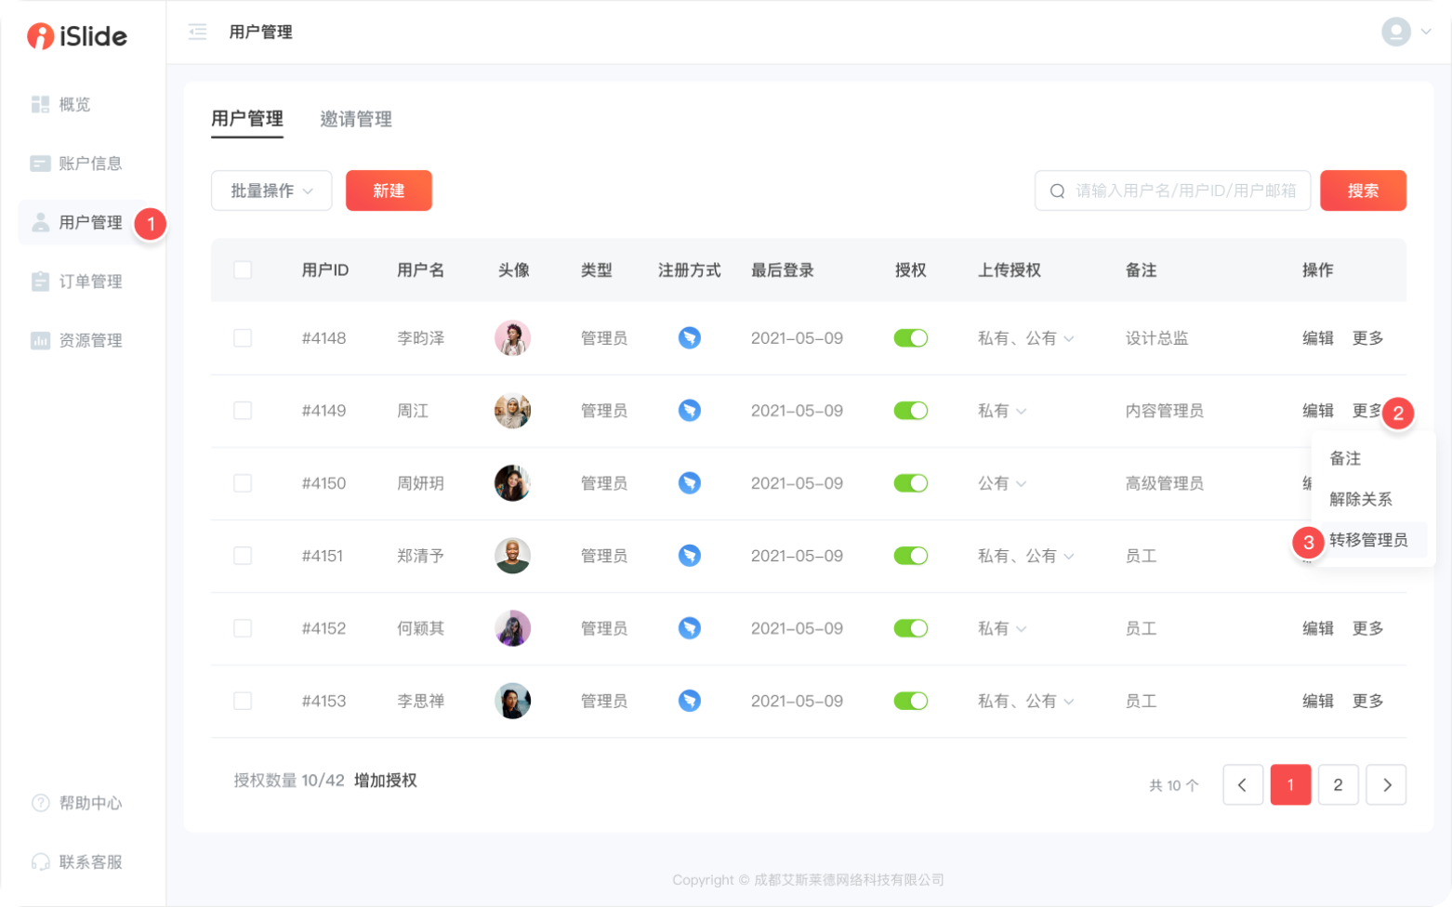Click the user avatar in the top right
The height and width of the screenshot is (907, 1452).
click(x=1395, y=32)
